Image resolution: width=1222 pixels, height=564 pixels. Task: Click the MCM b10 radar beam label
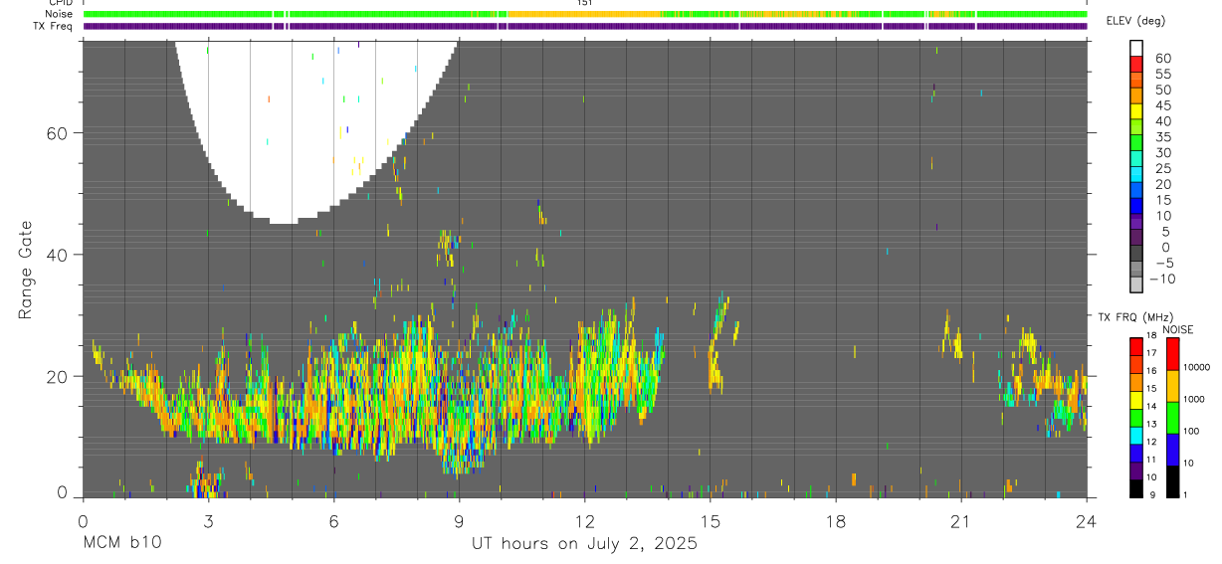(x=122, y=543)
